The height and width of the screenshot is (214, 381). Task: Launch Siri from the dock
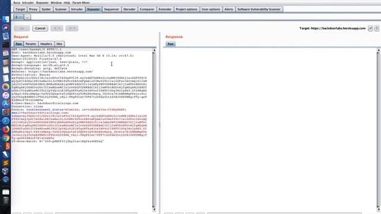(x=5, y=28)
